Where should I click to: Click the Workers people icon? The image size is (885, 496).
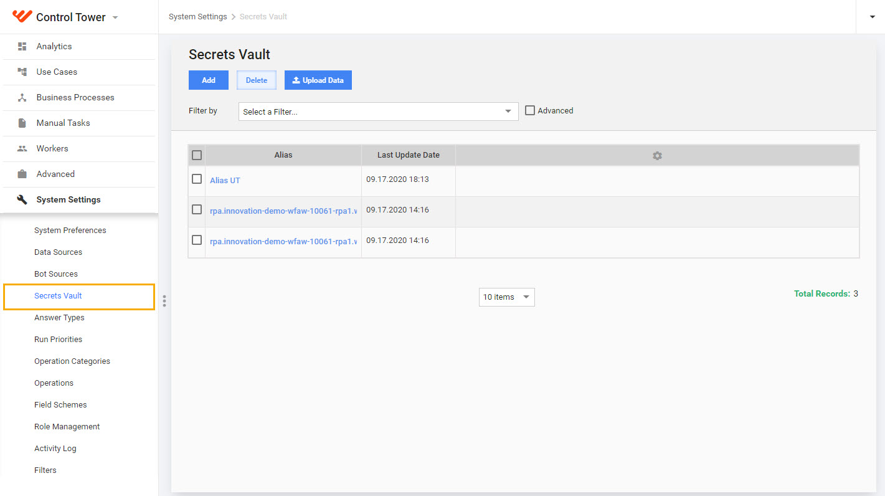pos(22,148)
